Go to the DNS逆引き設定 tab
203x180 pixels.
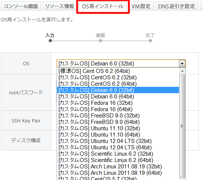coord(177,6)
